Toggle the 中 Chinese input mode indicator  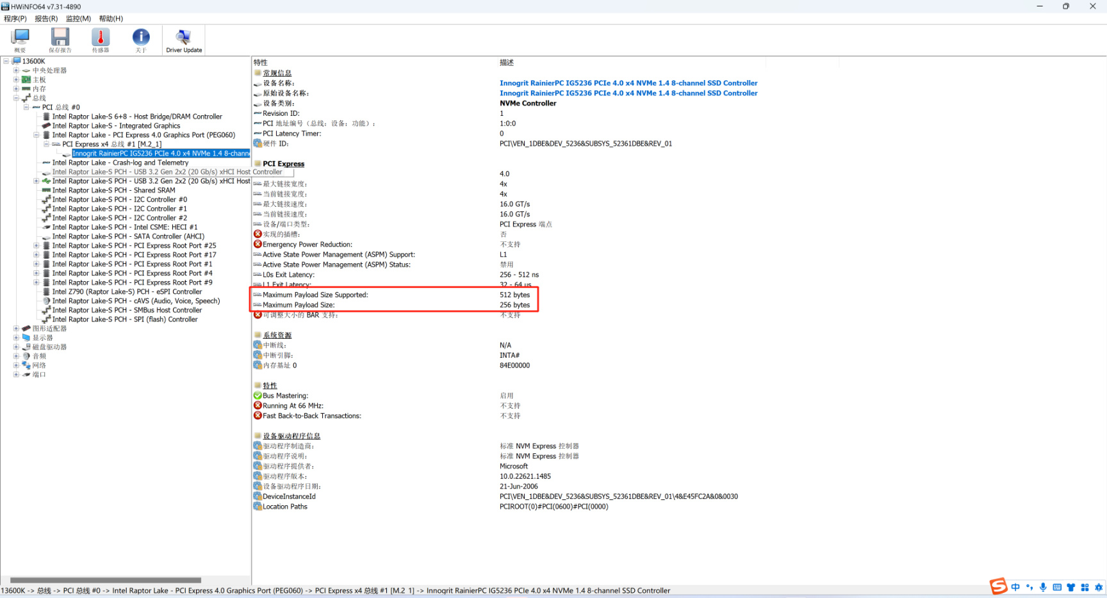point(1015,587)
